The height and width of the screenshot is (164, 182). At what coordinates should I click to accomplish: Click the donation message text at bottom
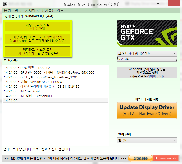pos(65,158)
